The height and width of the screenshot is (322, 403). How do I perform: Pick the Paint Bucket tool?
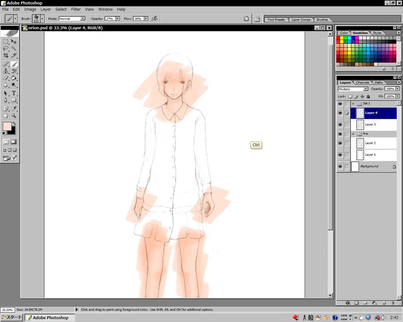click(14, 78)
